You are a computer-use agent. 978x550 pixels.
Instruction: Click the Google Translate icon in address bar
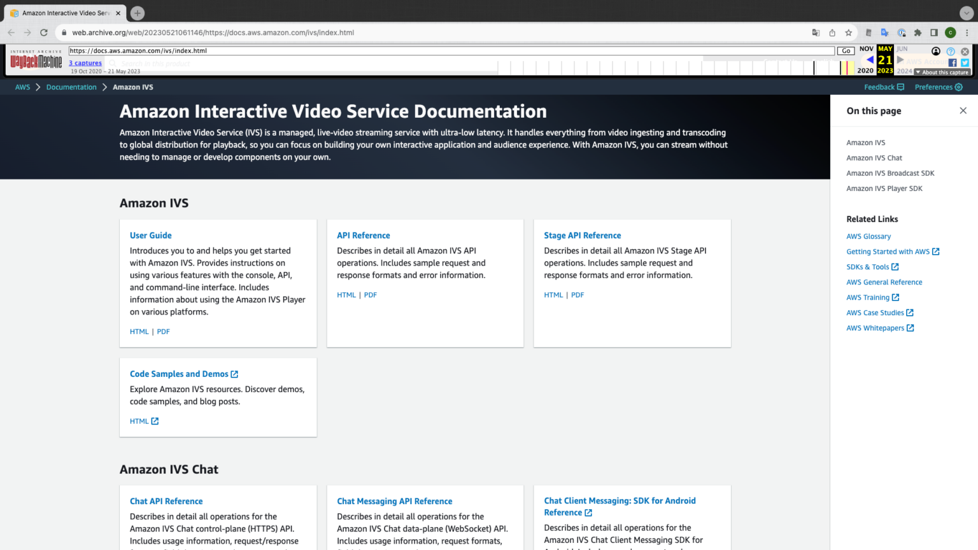point(816,32)
